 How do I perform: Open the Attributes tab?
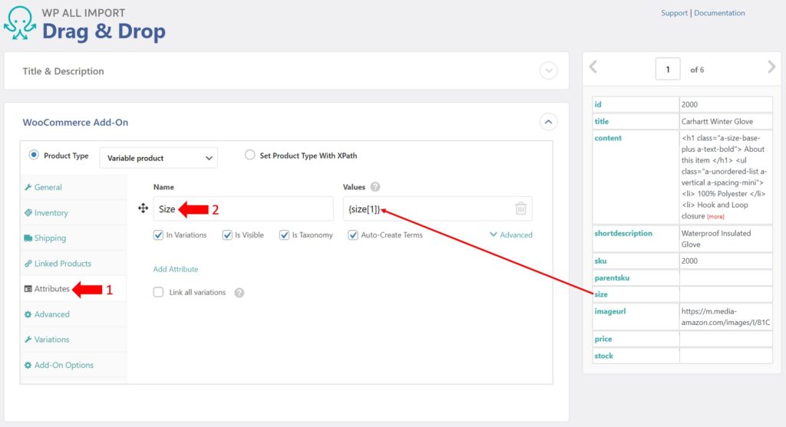(52, 289)
